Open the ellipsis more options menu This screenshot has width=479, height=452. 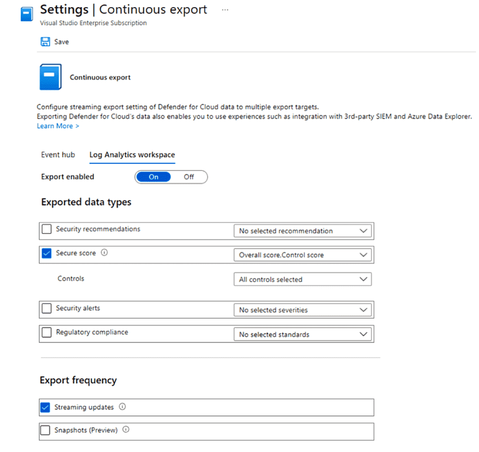[x=224, y=10]
